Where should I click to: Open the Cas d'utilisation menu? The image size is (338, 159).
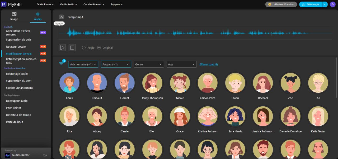(x=94, y=4)
